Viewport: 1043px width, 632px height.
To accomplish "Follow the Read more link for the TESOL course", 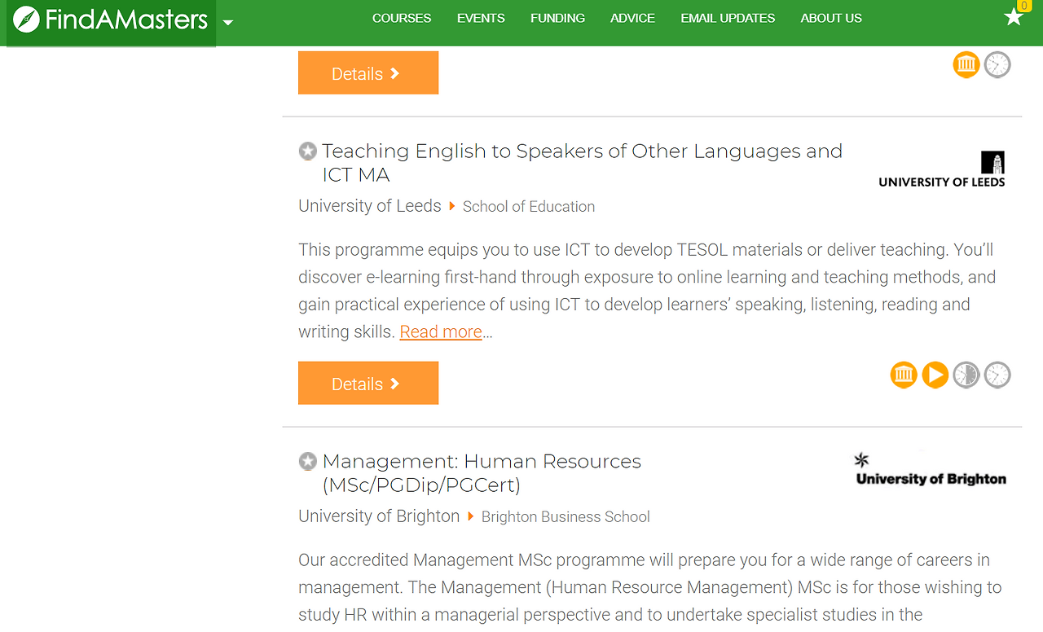I will [441, 331].
